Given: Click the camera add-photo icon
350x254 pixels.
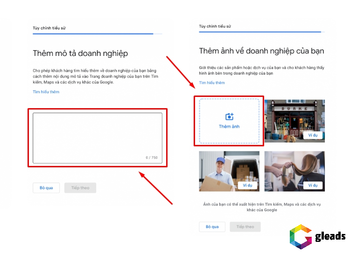Looking at the screenshot, I should tap(229, 117).
